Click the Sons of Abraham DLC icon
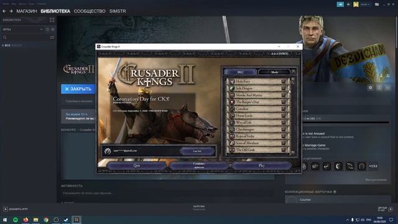This screenshot has height=224, width=398. (x=232, y=143)
